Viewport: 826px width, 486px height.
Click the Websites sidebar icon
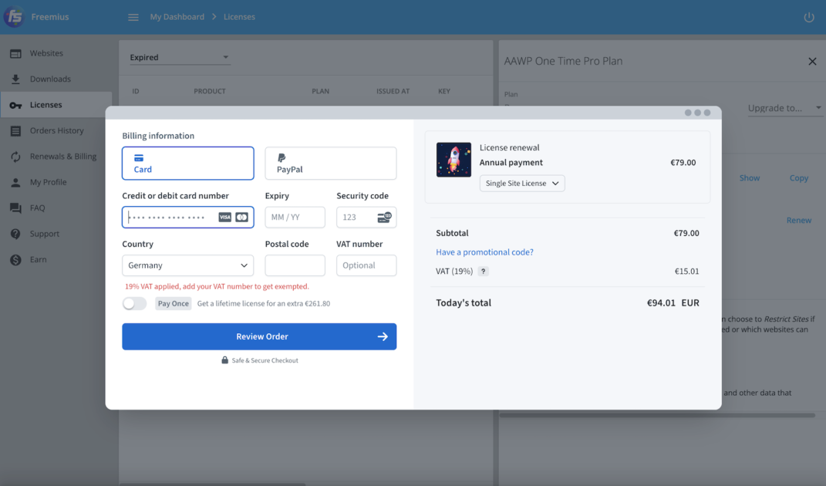15,53
